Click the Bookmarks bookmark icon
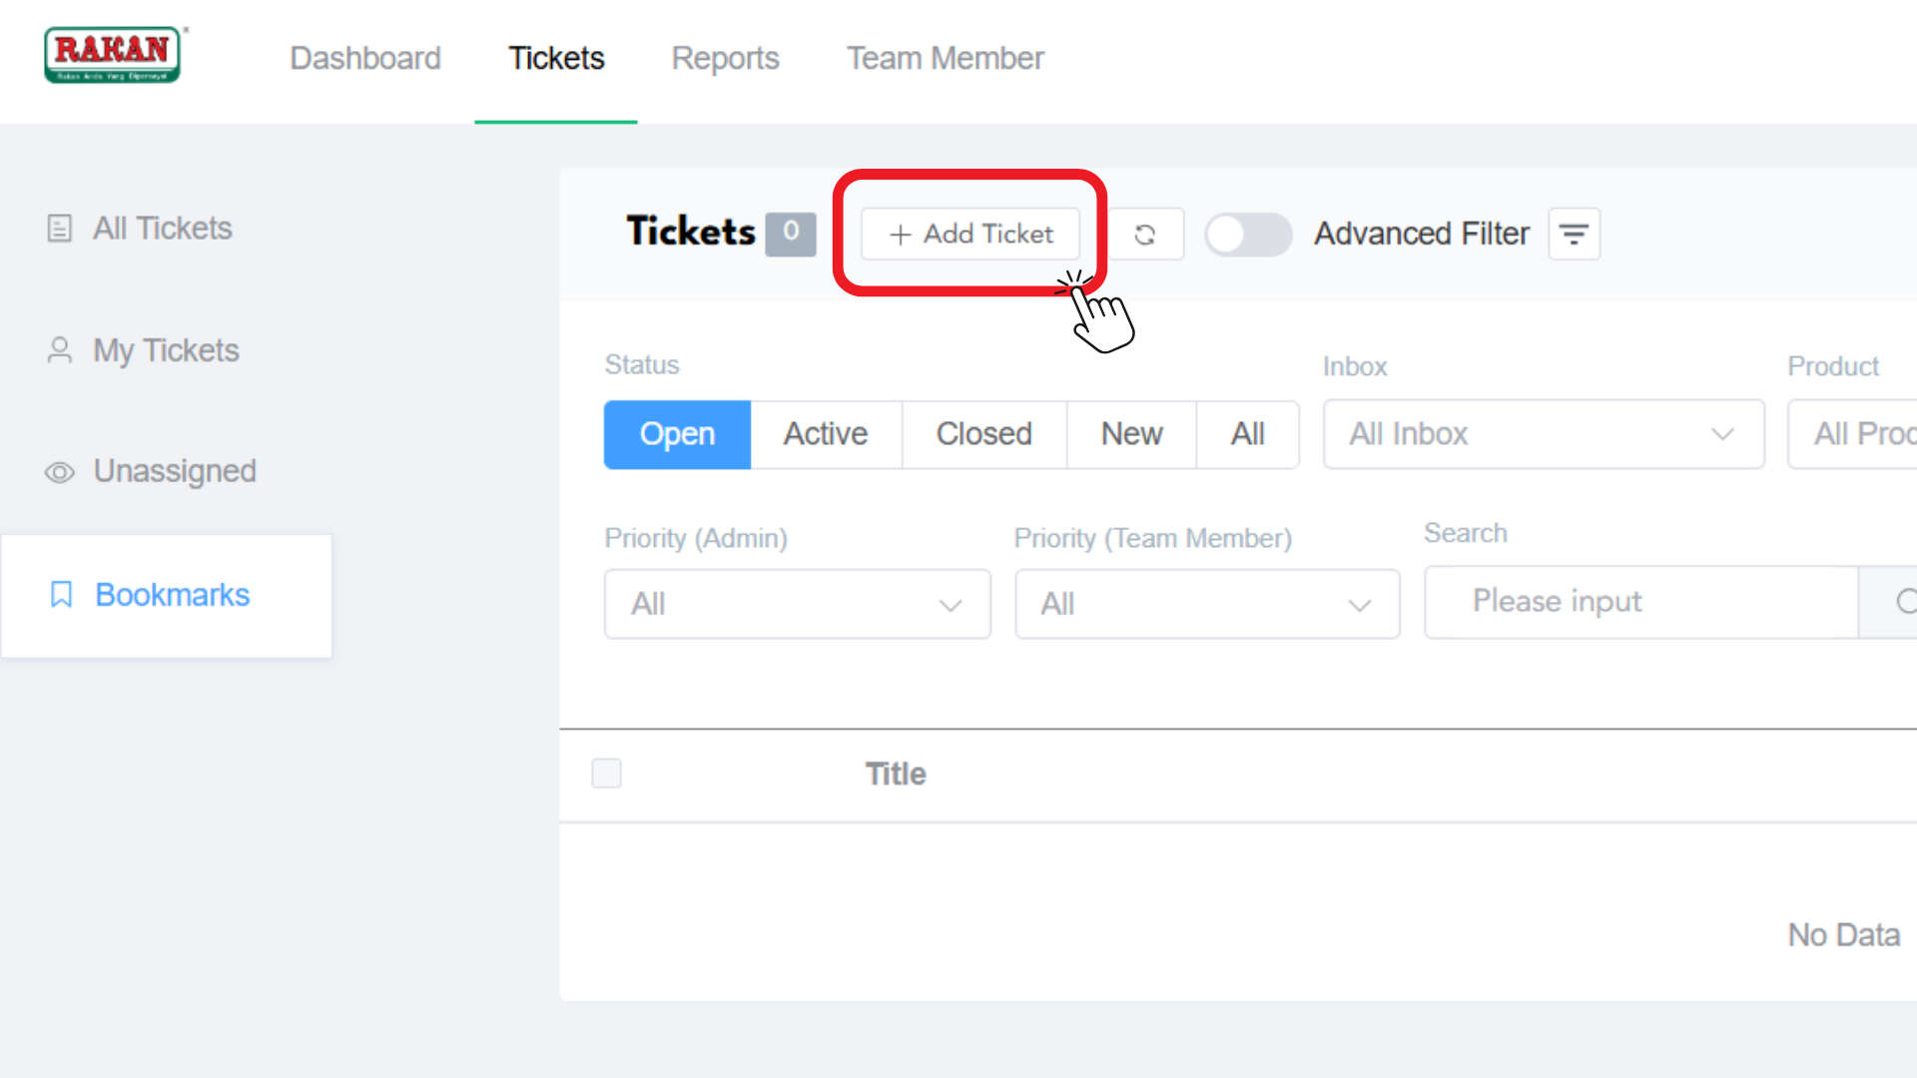This screenshot has width=1917, height=1078. pos(62,595)
